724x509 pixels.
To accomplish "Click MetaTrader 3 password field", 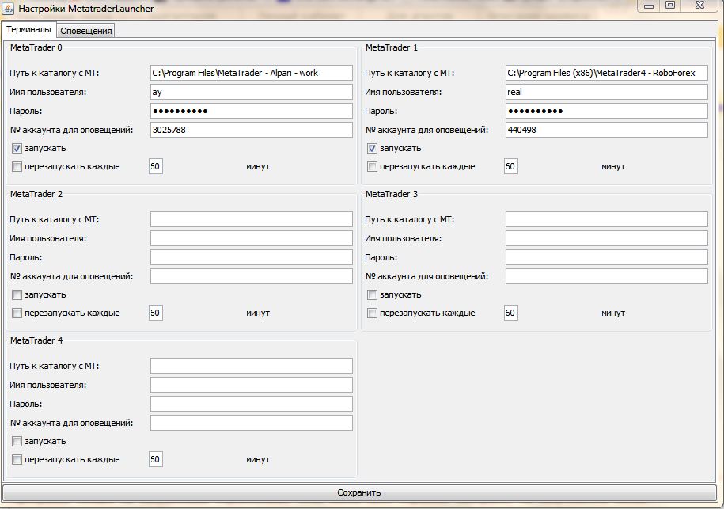I will (x=606, y=257).
